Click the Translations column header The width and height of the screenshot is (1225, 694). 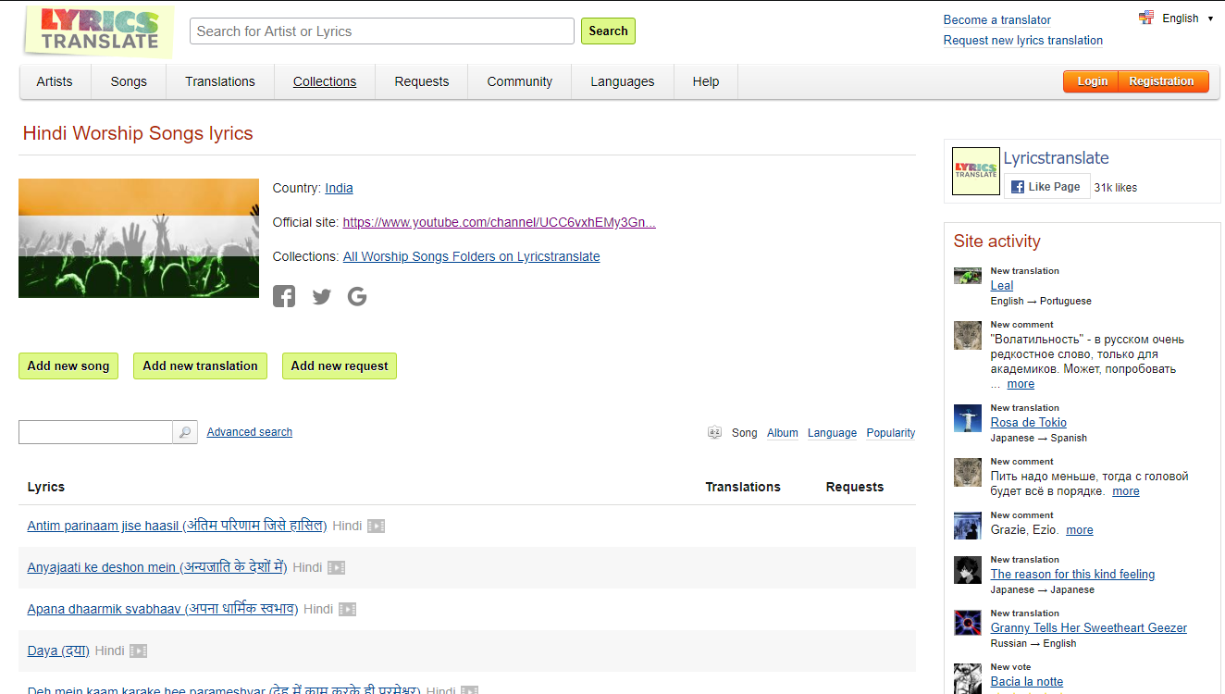click(x=743, y=487)
